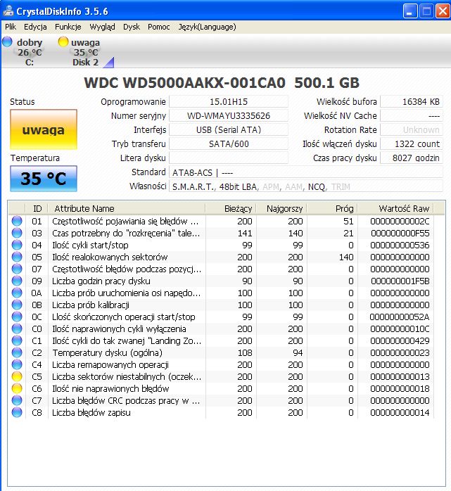The image size is (451, 491).
Task: Click the status icon of attribute 01
Action: point(17,221)
